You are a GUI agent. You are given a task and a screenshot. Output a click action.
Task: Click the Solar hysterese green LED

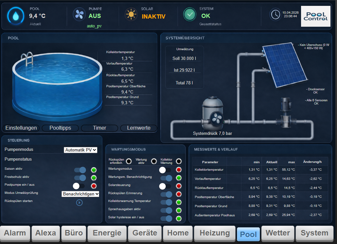click(178, 219)
